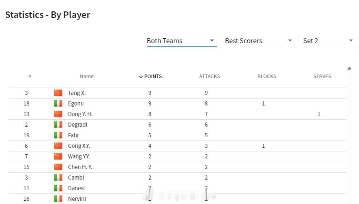Sort by ATTACKS column header
Viewport: 359px width, 204px height.
(x=209, y=77)
